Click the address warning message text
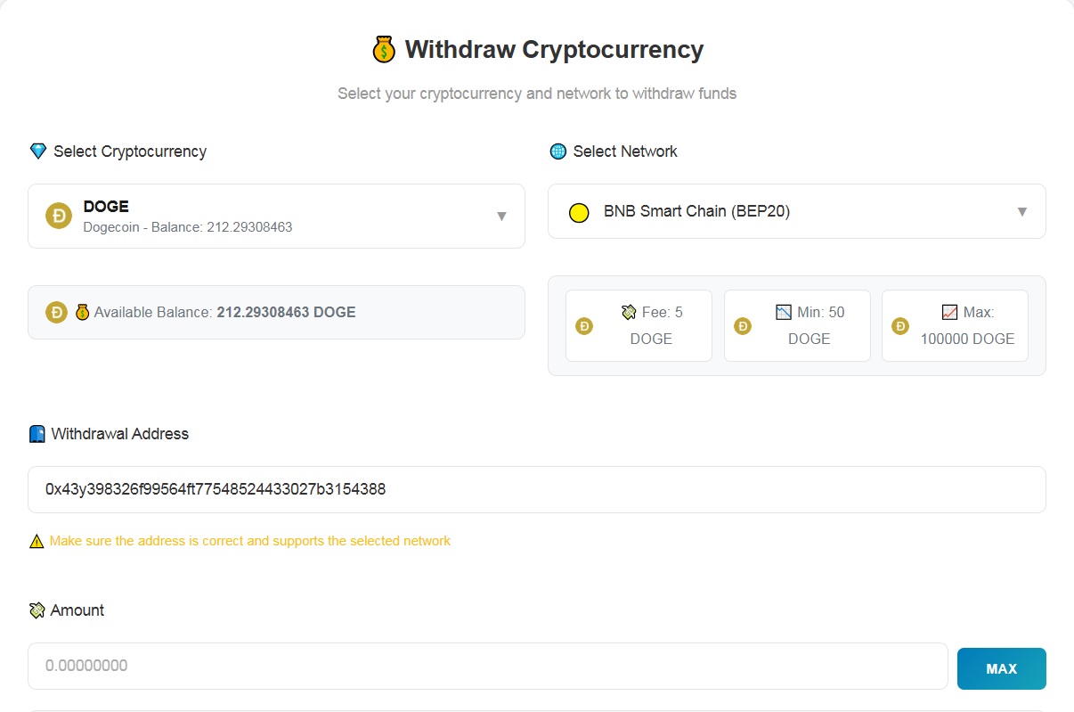1074x712 pixels. pos(250,541)
